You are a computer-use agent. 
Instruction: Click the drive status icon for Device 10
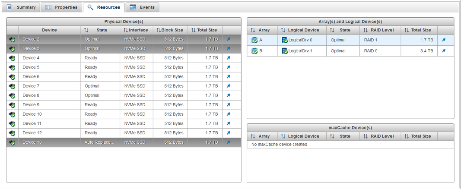pyautogui.click(x=12, y=114)
